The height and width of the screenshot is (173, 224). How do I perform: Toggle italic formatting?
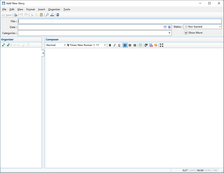pyautogui.click(x=115, y=45)
